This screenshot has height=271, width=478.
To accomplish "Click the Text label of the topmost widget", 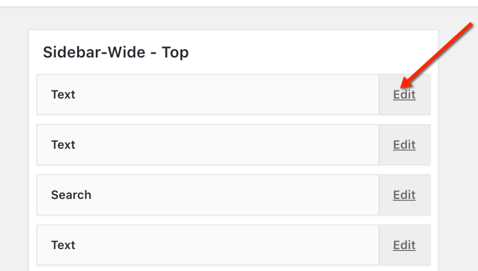I will (63, 94).
